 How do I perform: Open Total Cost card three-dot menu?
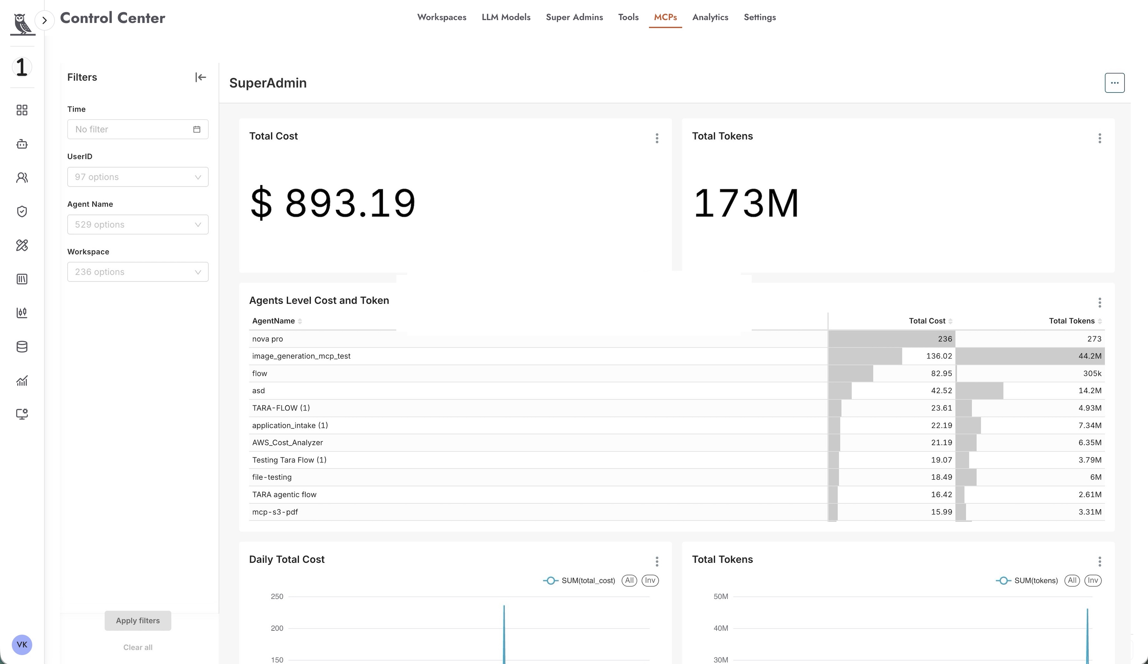click(x=657, y=138)
